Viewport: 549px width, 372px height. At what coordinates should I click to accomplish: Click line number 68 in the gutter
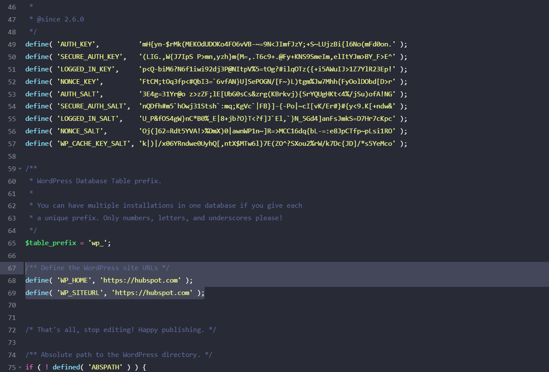tap(12, 280)
